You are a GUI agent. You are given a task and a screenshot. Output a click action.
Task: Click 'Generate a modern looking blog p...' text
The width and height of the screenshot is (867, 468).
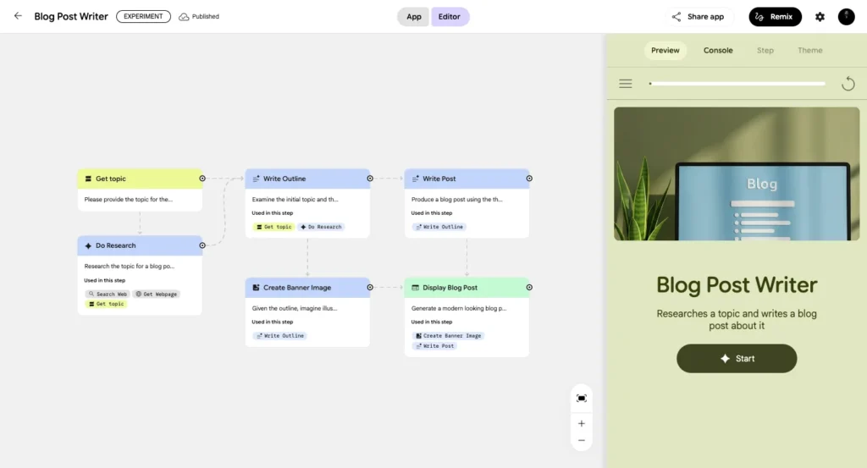(458, 308)
